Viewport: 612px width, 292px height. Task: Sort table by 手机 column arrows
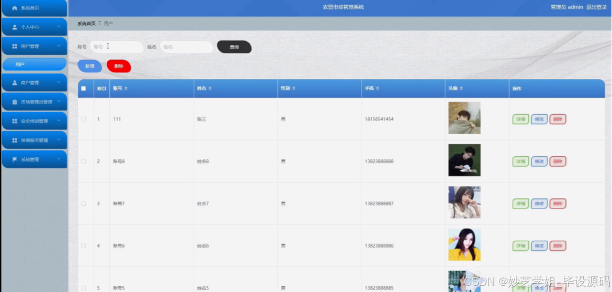[x=377, y=88]
